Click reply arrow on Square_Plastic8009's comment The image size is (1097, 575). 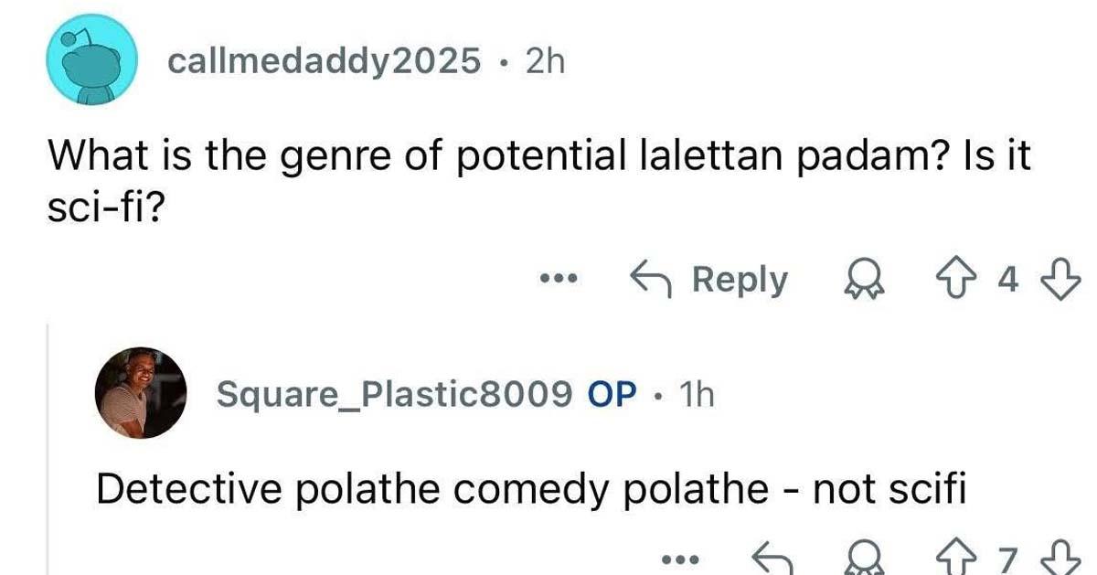click(769, 558)
